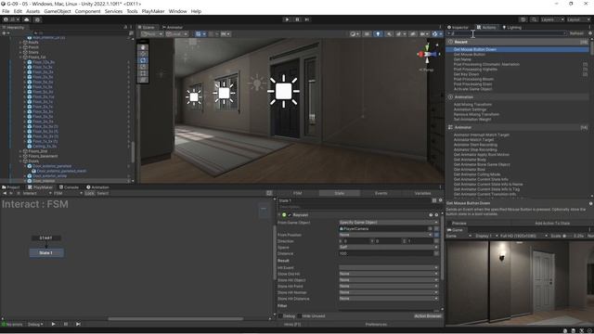Select Get Mouse Button Down action
The height and width of the screenshot is (334, 594).
pos(517,49)
